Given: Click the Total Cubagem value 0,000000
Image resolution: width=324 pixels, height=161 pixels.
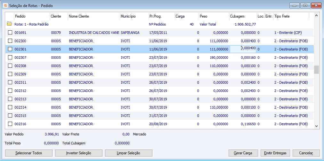Looking at the screenshot, I should pyautogui.click(x=122, y=143).
